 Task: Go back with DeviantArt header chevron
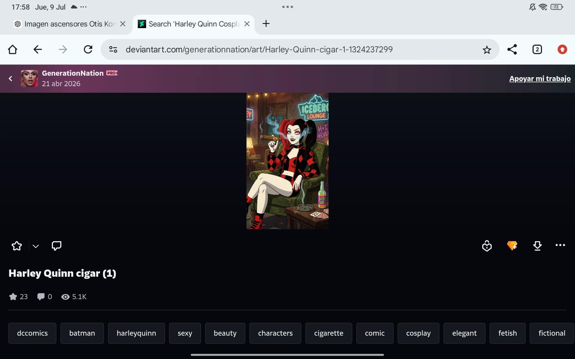pos(10,78)
